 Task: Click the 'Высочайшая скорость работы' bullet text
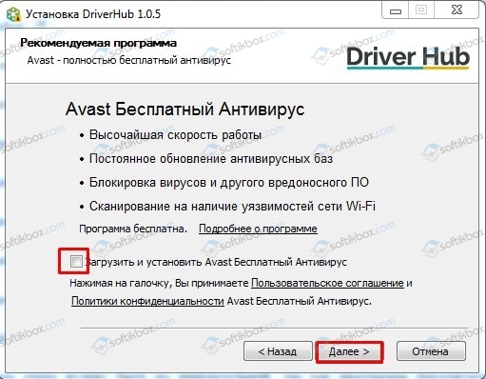point(175,135)
